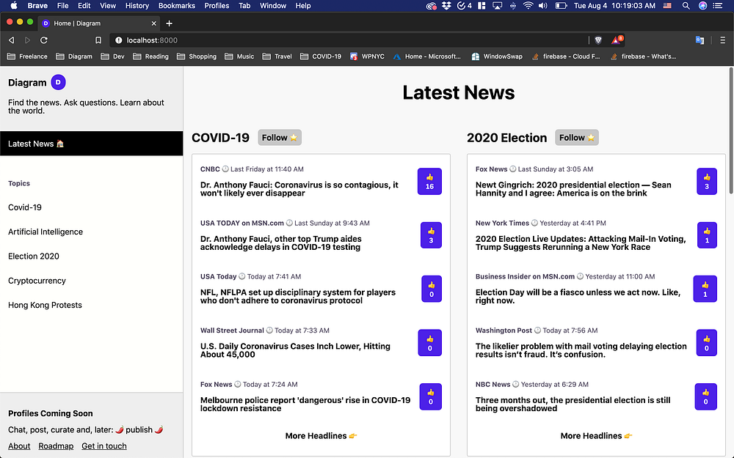This screenshot has height=458, width=734.
Task: Open the Freelance bookmarks folder
Action: [27, 56]
